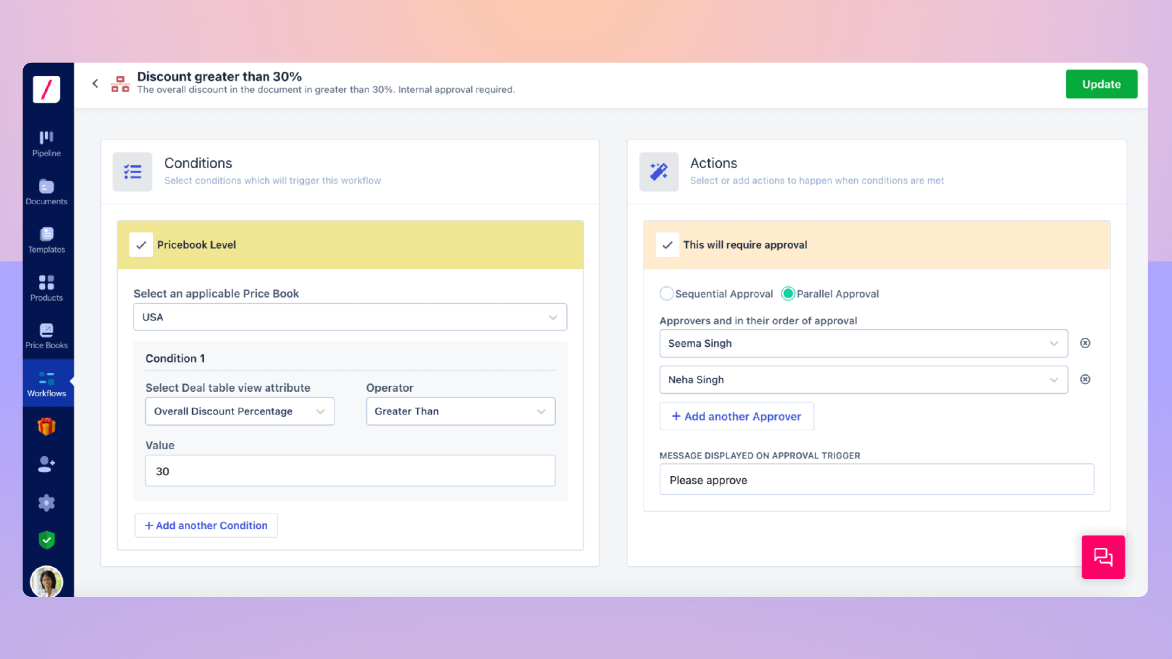Click Add another Approver button
This screenshot has height=659, width=1172.
(736, 415)
